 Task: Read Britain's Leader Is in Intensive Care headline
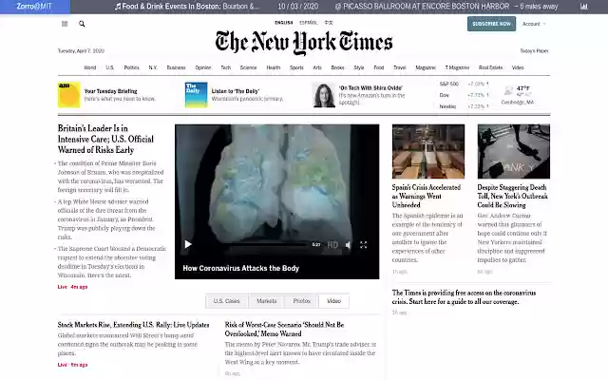pyautogui.click(x=105, y=140)
